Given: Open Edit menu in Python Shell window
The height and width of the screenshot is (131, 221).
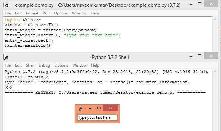Looking at the screenshot, I should coord(18,65).
